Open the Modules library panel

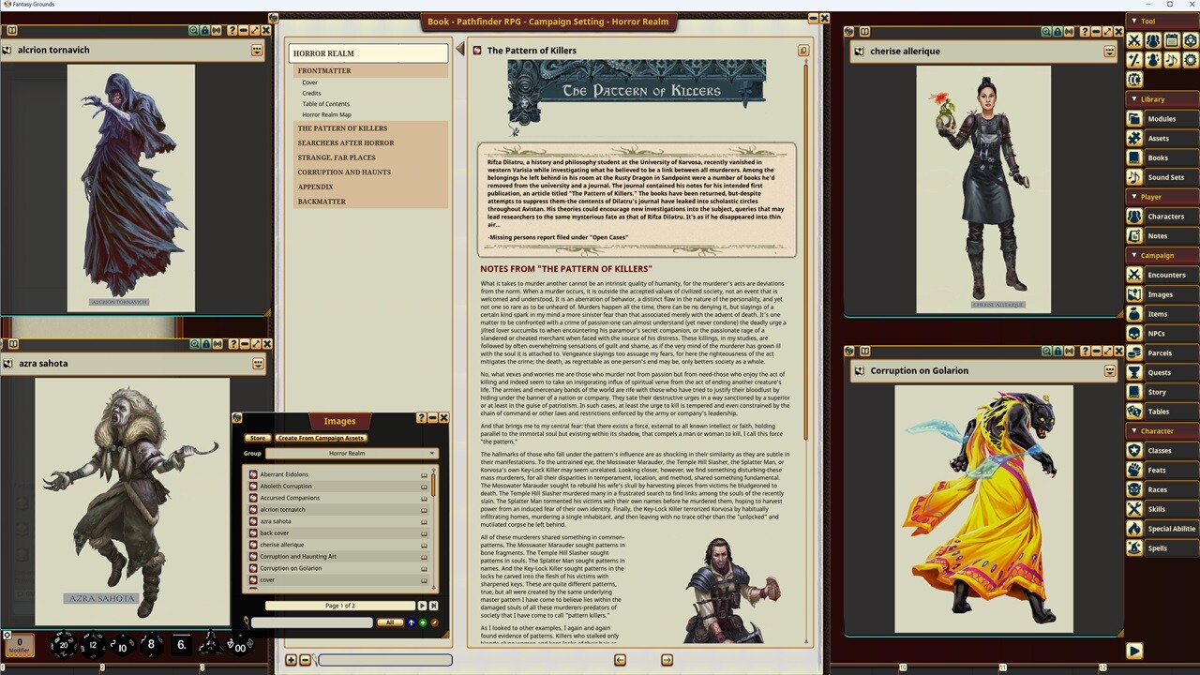(x=1162, y=118)
